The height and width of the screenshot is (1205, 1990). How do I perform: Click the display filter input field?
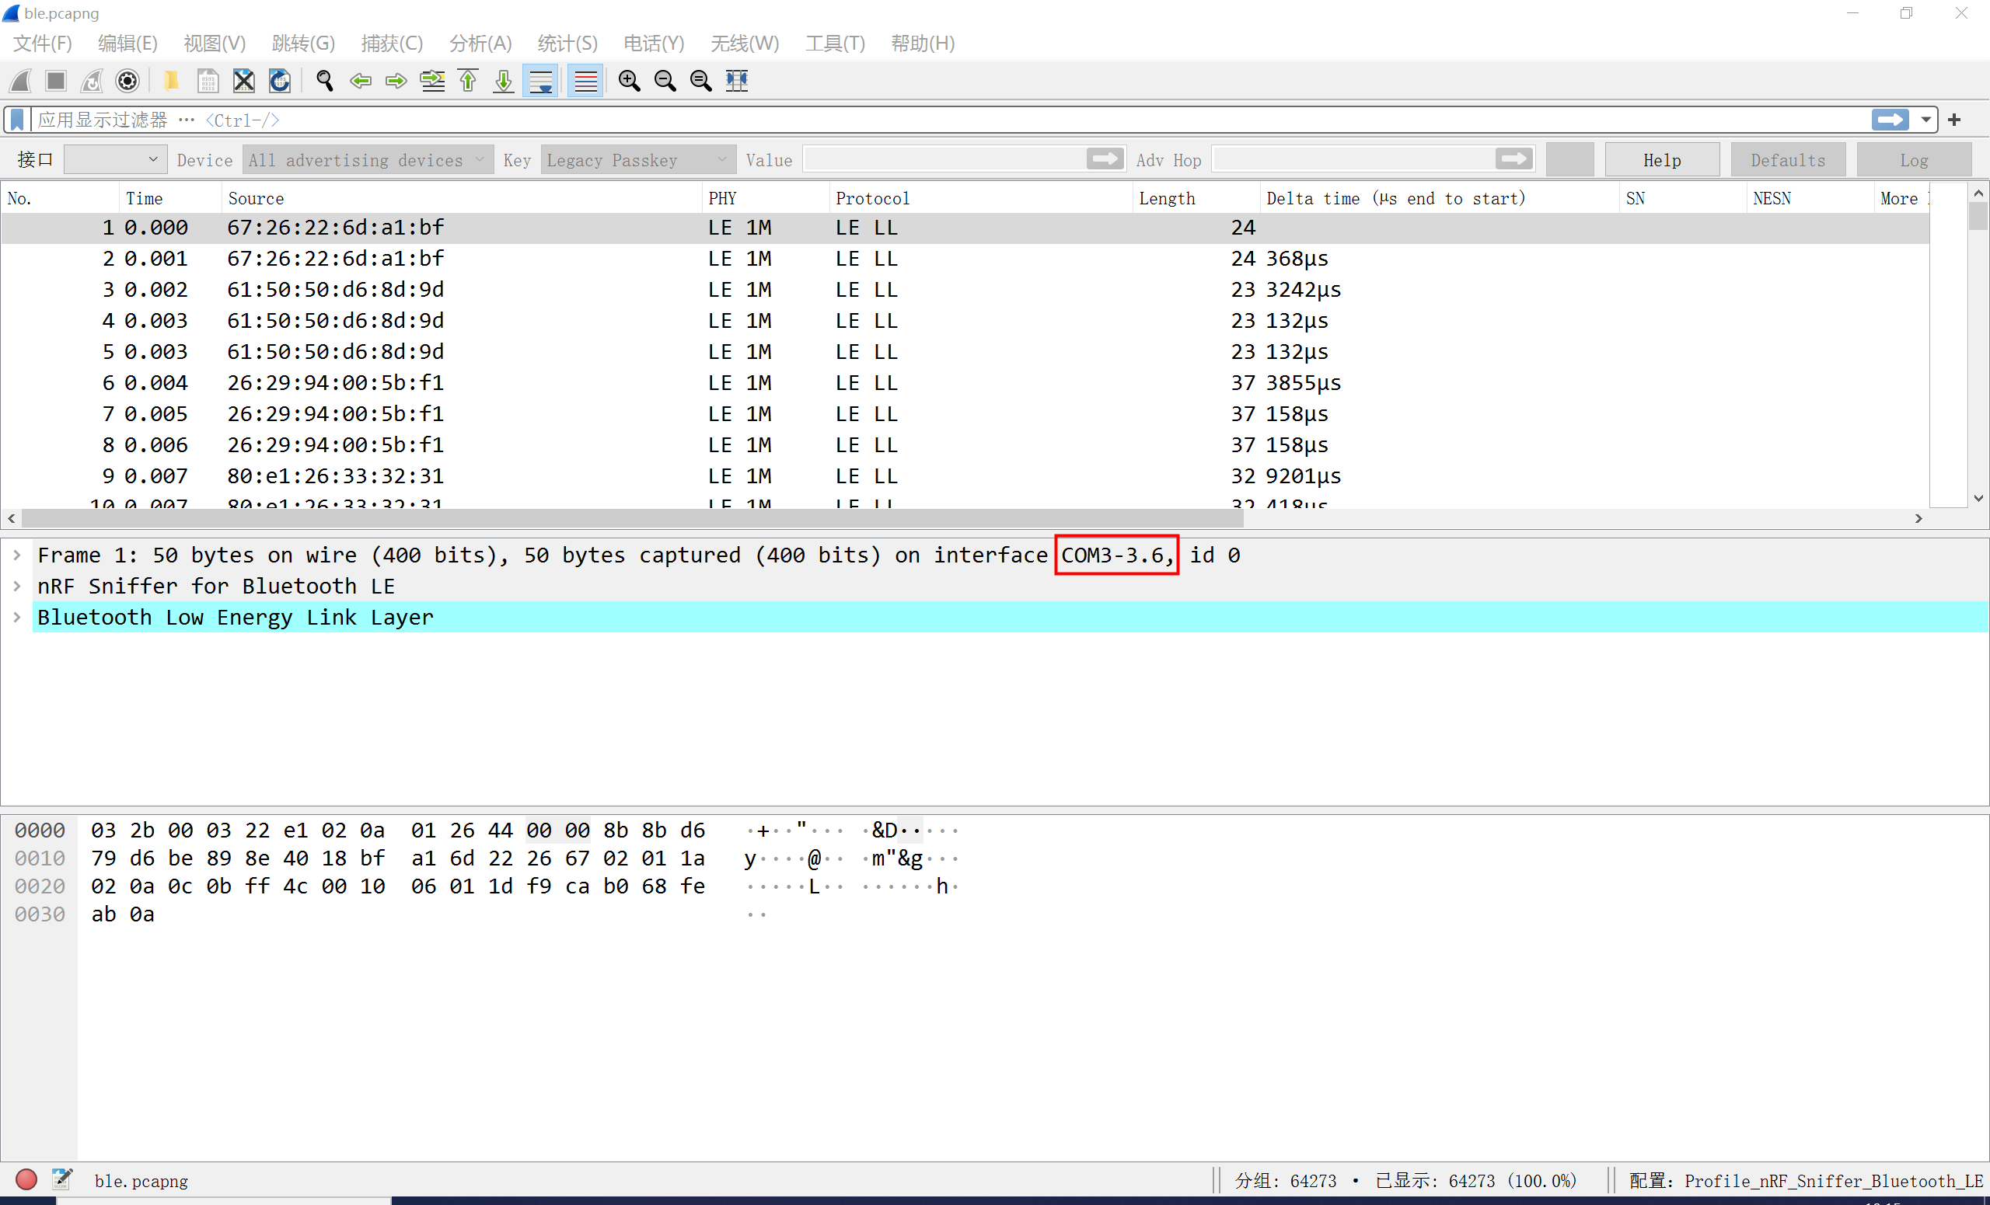(x=945, y=120)
